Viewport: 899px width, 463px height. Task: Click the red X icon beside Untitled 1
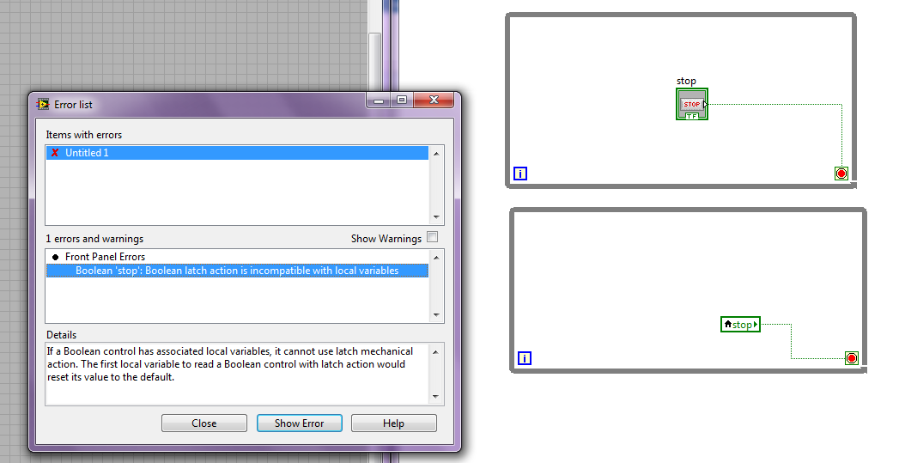[55, 153]
